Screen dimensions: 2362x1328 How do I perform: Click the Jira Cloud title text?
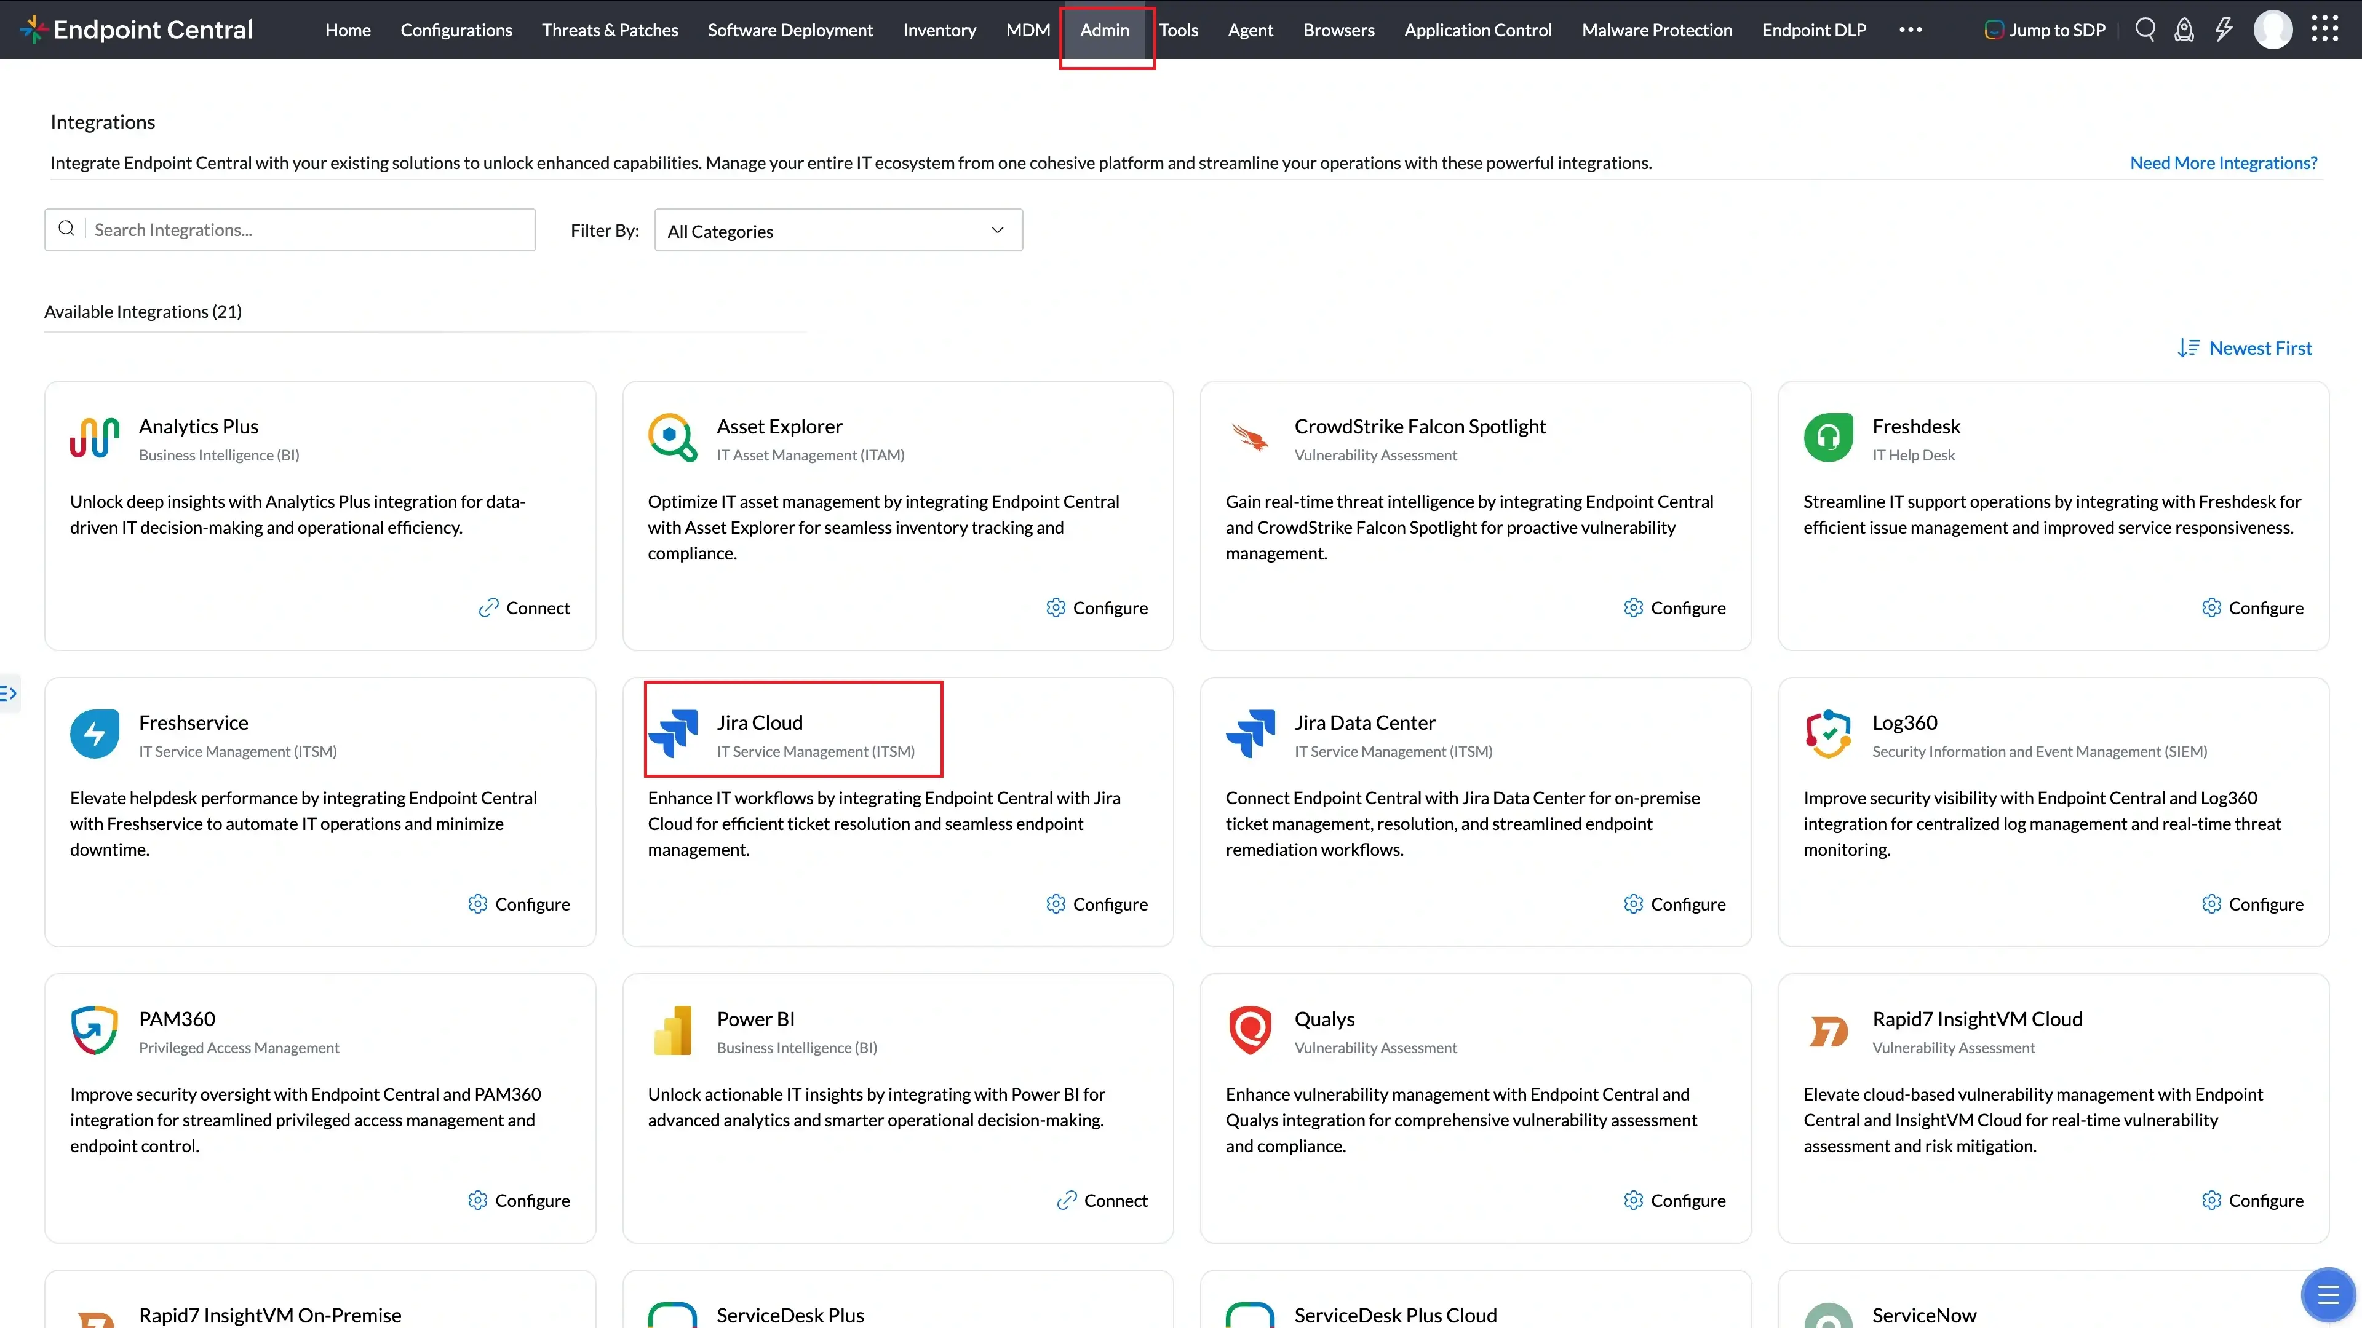point(759,722)
